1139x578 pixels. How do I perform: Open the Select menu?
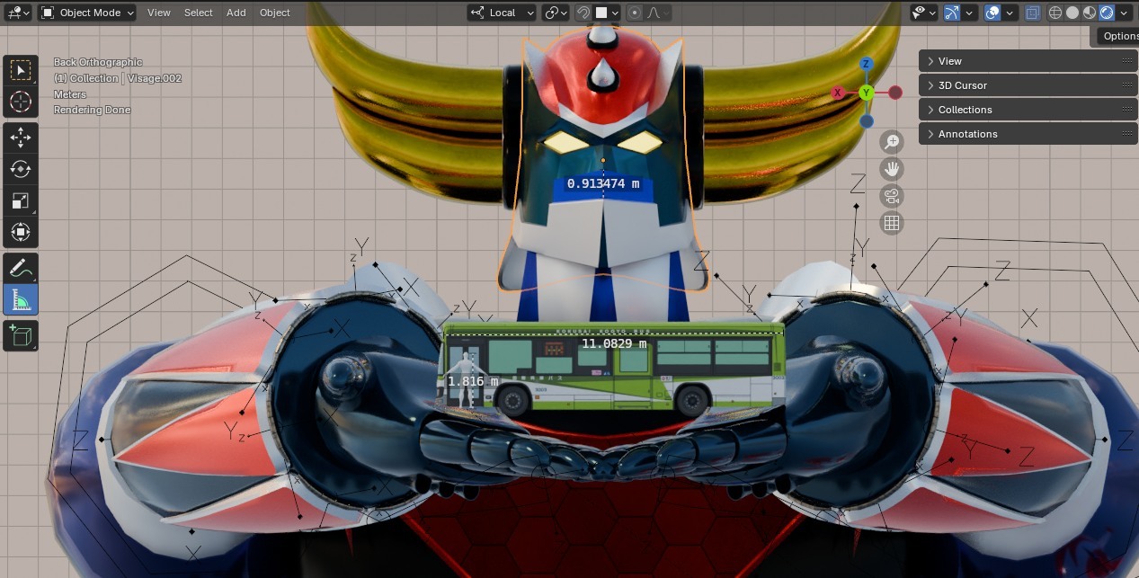[199, 13]
